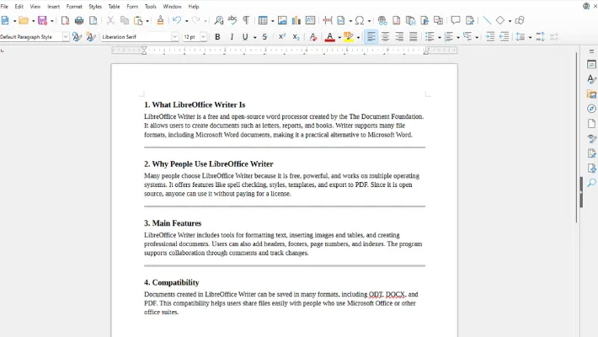Image resolution: width=598 pixels, height=337 pixels.
Task: Toggle strikethrough formatting
Action: 264,36
